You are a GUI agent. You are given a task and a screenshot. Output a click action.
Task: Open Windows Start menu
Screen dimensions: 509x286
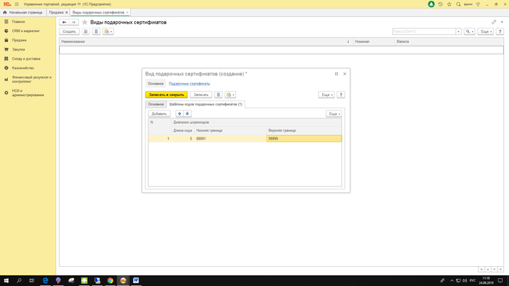coord(6,280)
